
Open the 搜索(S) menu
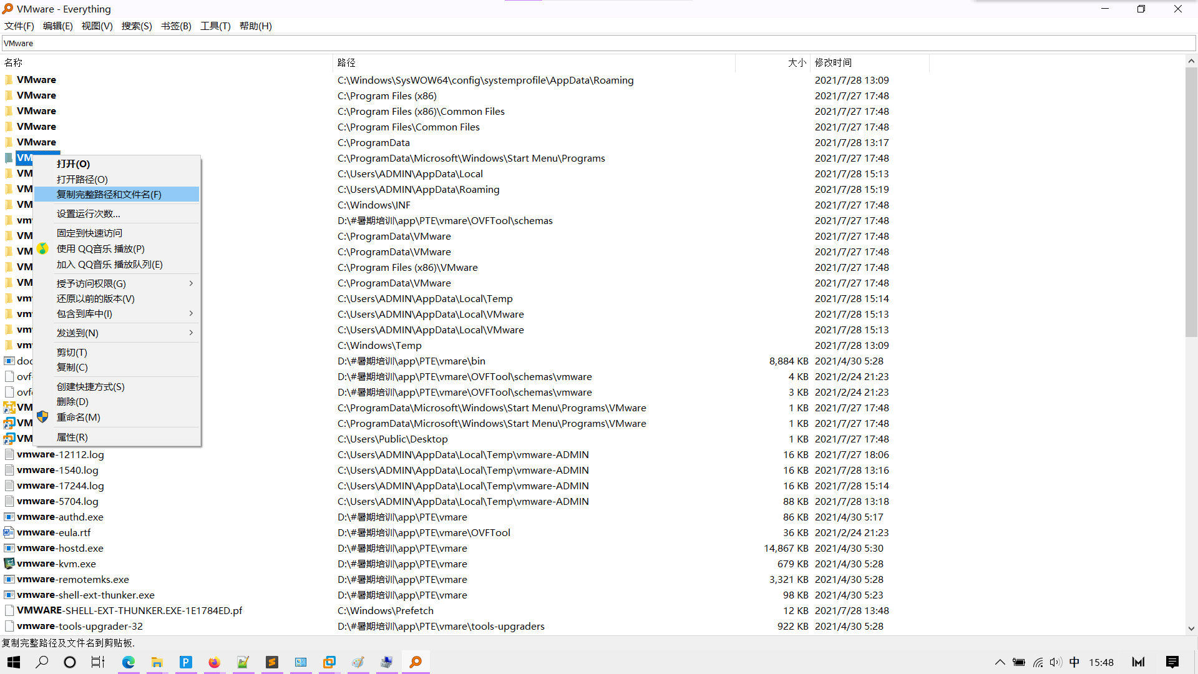137,26
